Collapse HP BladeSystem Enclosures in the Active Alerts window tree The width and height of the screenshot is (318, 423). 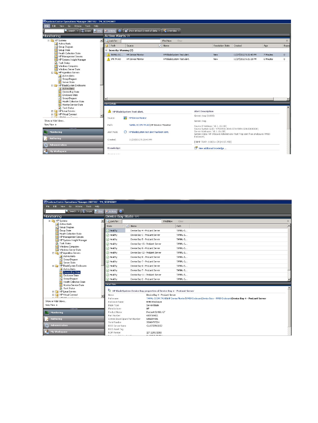click(52, 86)
